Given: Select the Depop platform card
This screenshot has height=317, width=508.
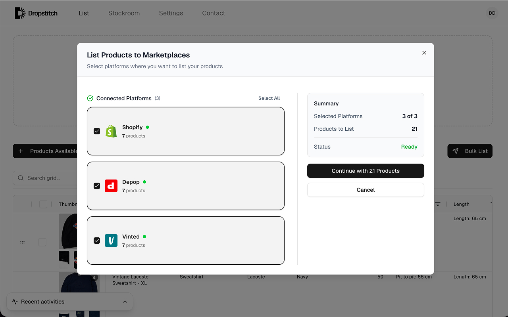Looking at the screenshot, I should [x=186, y=186].
